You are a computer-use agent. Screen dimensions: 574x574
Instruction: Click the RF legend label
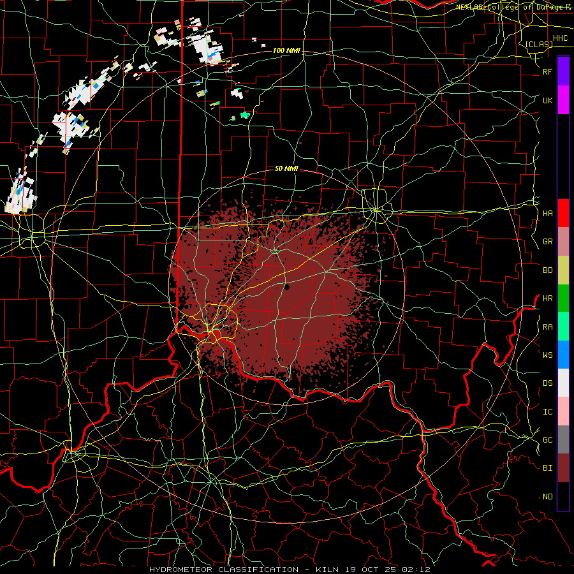(548, 71)
